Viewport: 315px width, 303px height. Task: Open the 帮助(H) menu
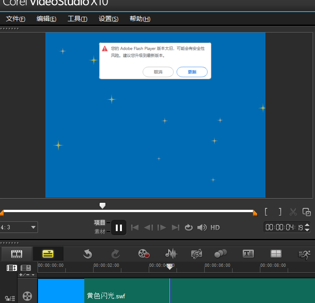click(140, 19)
